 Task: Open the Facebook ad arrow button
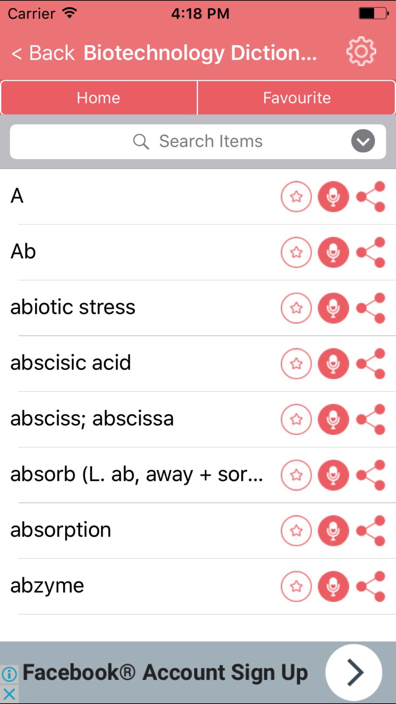coord(354,672)
